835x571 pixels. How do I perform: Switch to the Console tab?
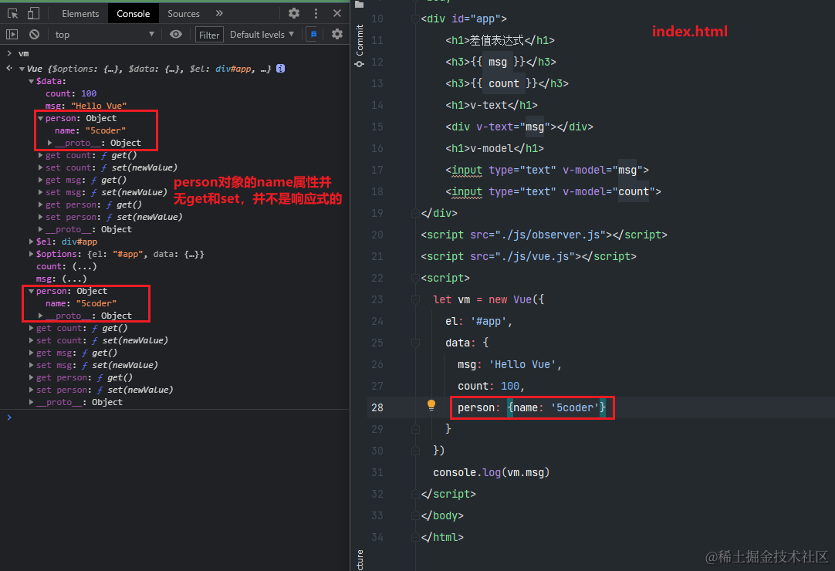pyautogui.click(x=134, y=13)
